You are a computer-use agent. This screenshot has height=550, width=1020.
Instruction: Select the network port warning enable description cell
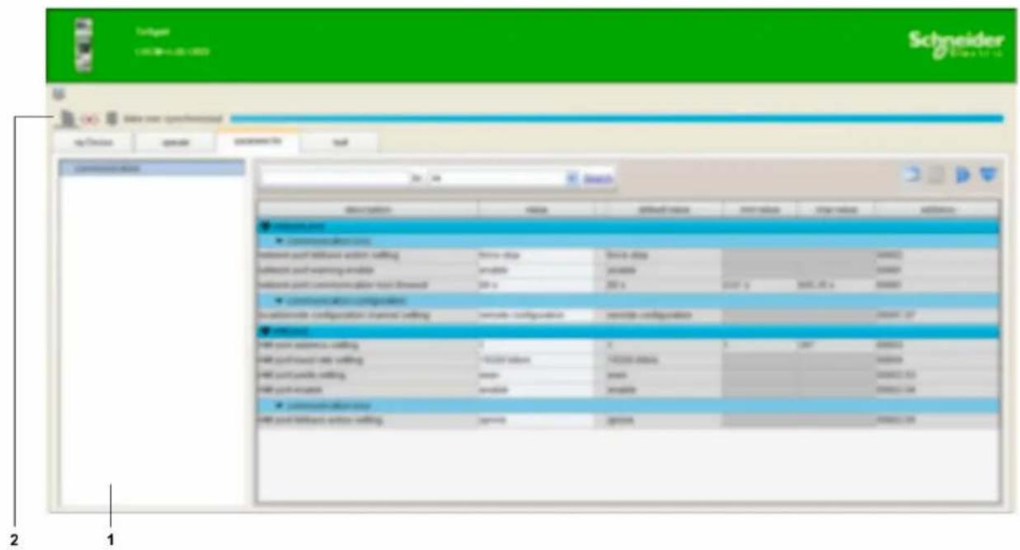(x=367, y=270)
